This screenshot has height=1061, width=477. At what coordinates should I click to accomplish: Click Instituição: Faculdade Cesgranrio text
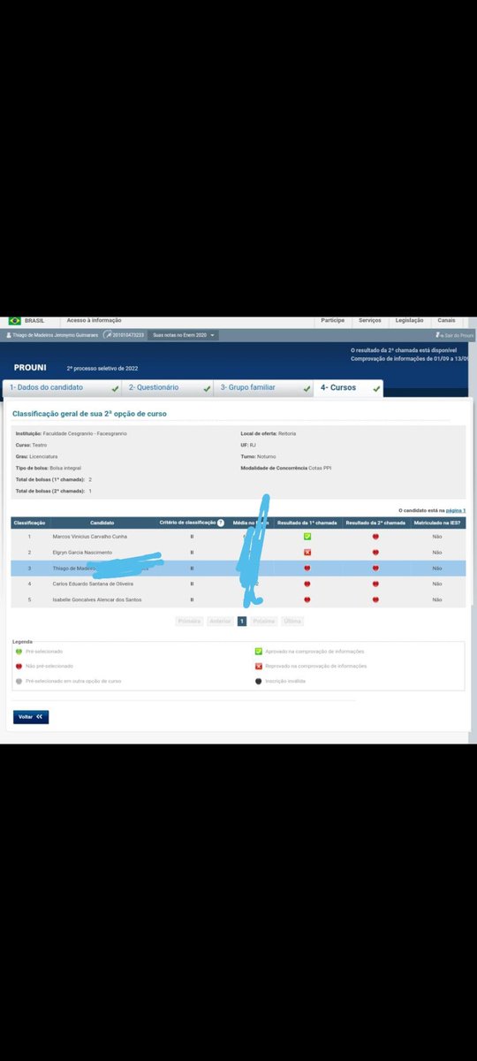pyautogui.click(x=71, y=433)
